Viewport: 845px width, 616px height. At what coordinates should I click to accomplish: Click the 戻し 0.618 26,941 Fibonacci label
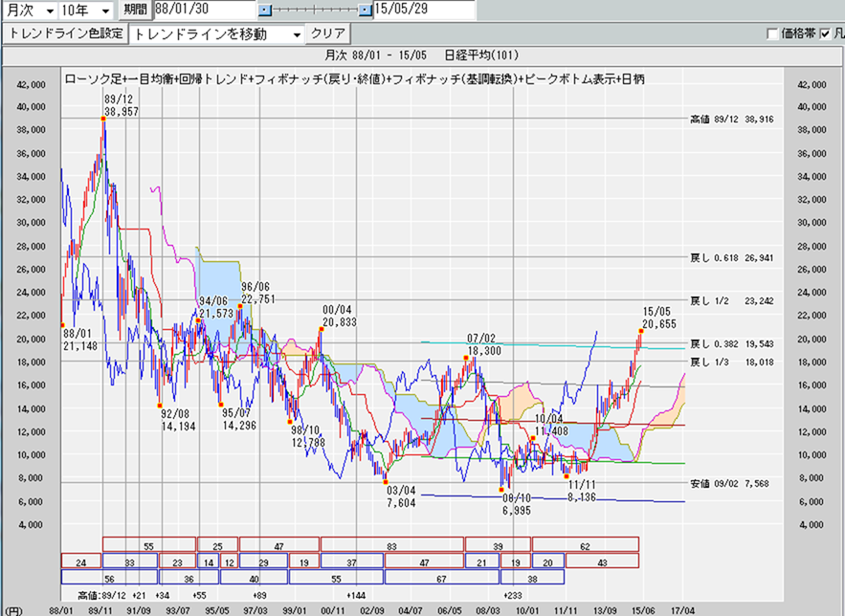tap(732, 258)
